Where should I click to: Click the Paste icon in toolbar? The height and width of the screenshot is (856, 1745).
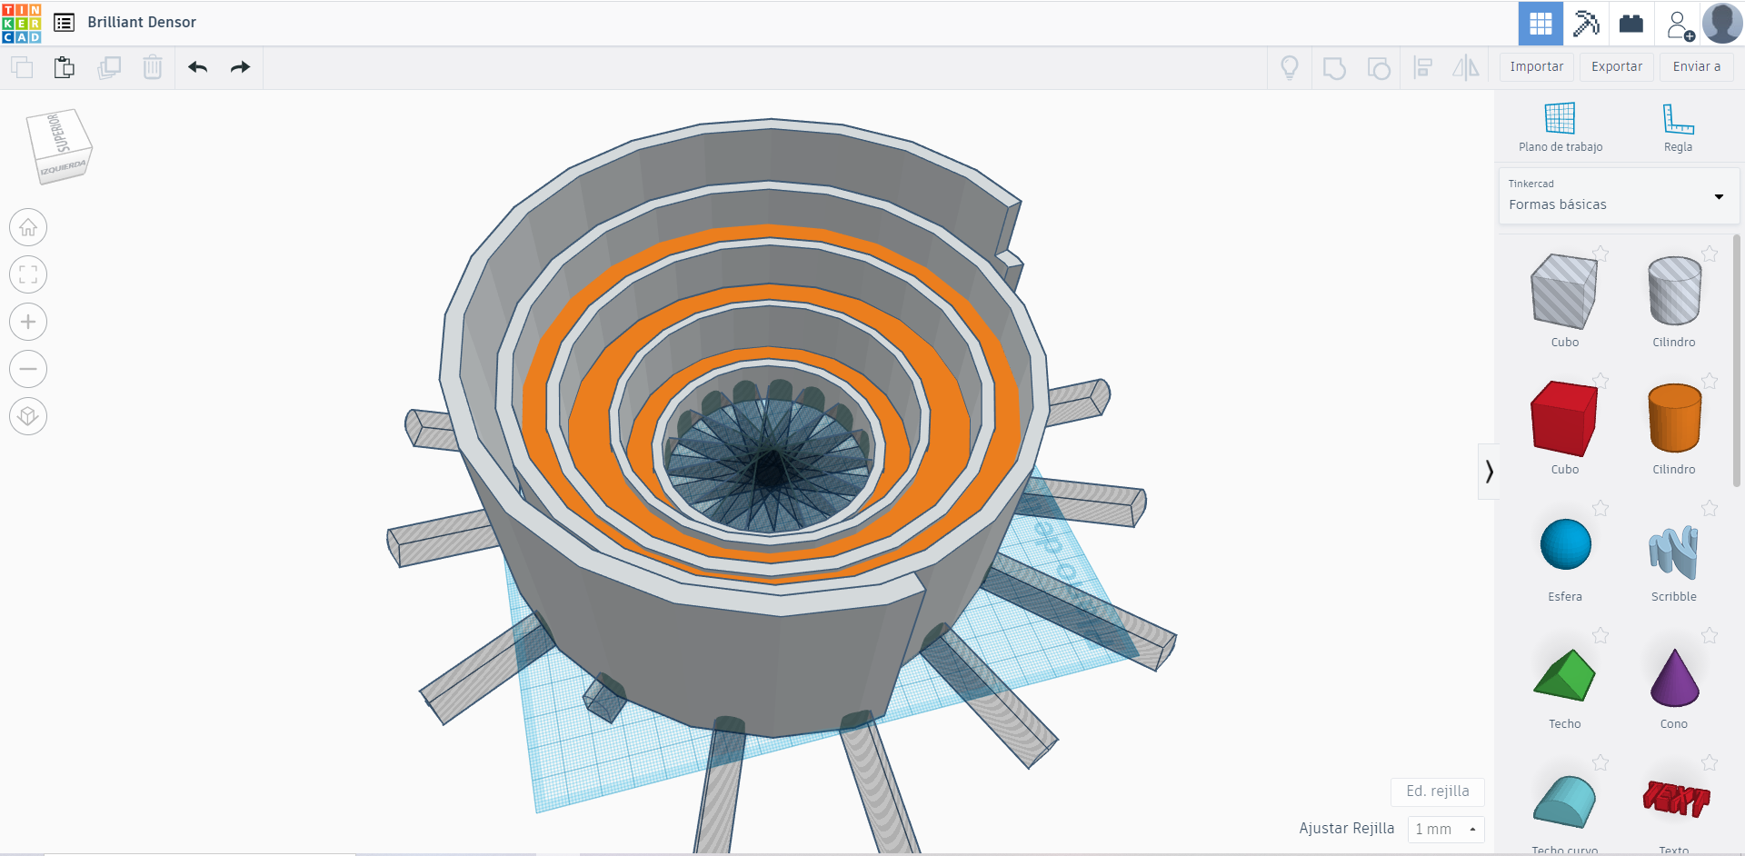pyautogui.click(x=65, y=67)
